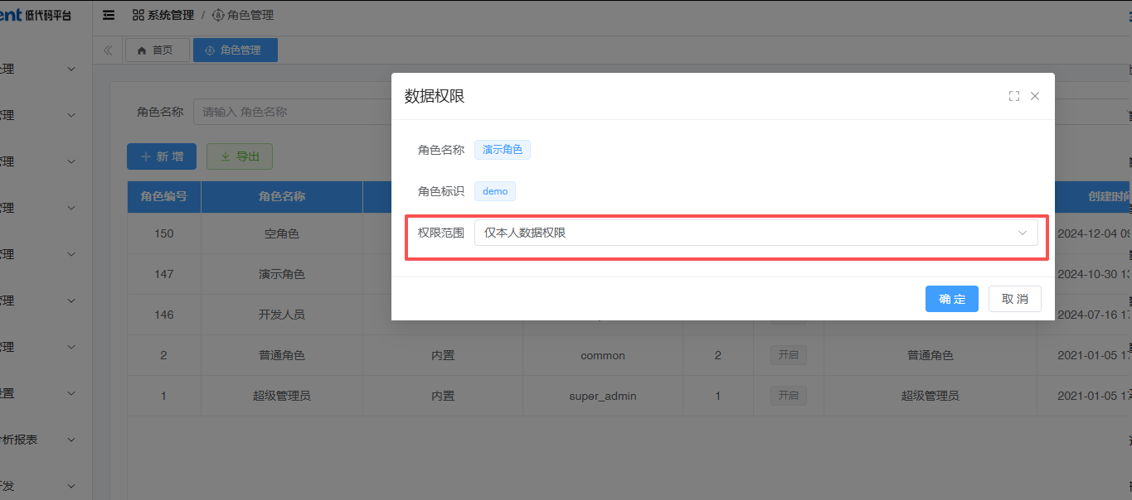1132x500 pixels.
Task: Click the download icon on the 导出 button
Action: tap(225, 156)
